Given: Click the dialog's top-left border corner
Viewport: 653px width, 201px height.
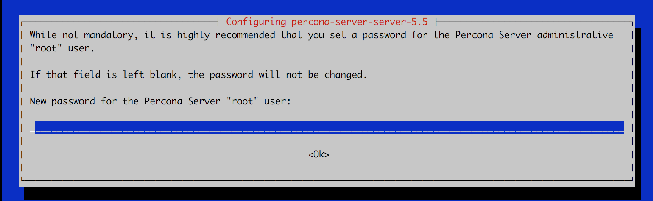Looking at the screenshot, I should (x=22, y=22).
